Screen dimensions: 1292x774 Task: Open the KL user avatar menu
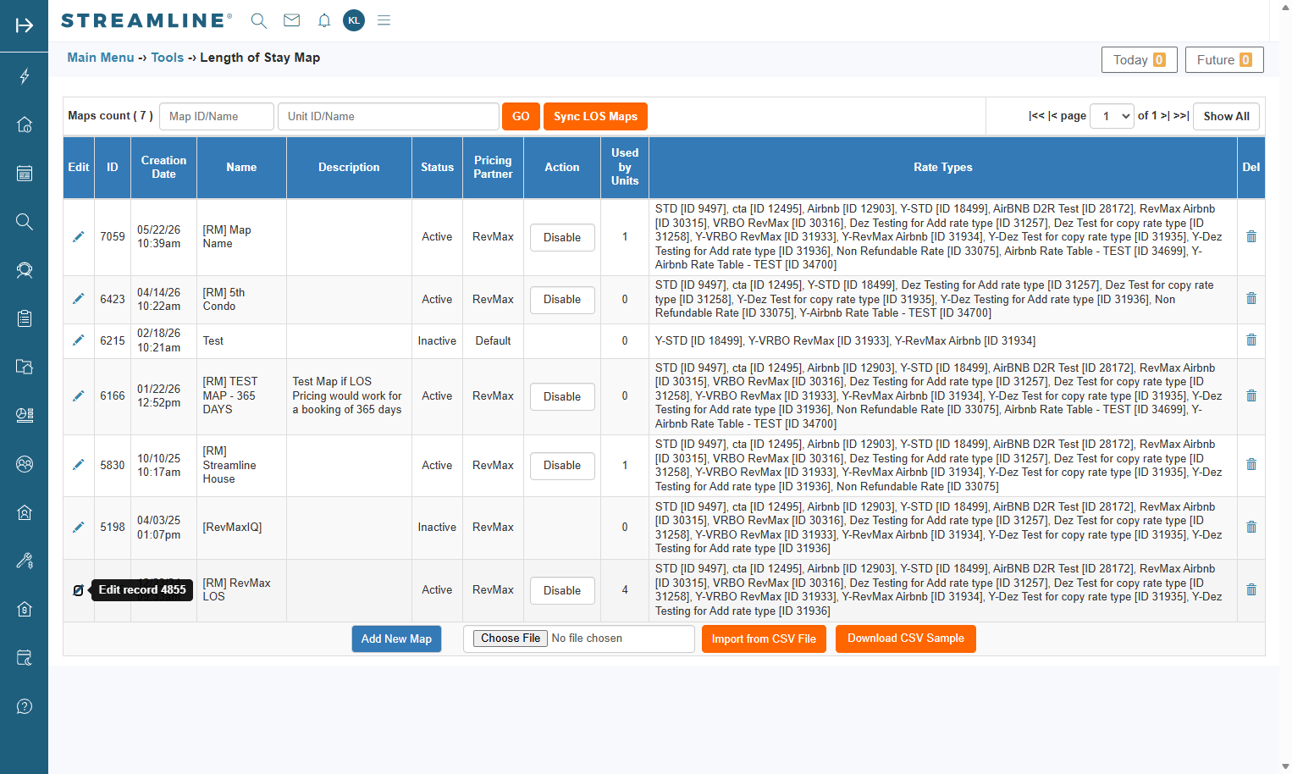(354, 20)
